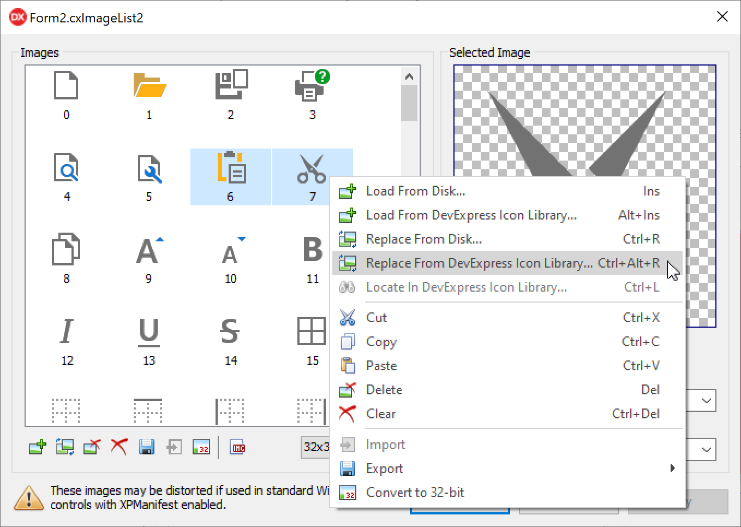The image size is (741, 527).
Task: Expand the Export submenu arrow
Action: point(672,468)
